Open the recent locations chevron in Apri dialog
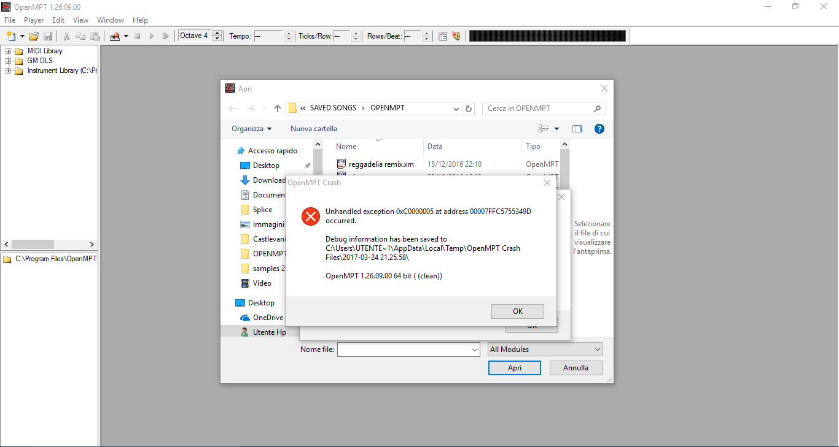 point(265,109)
